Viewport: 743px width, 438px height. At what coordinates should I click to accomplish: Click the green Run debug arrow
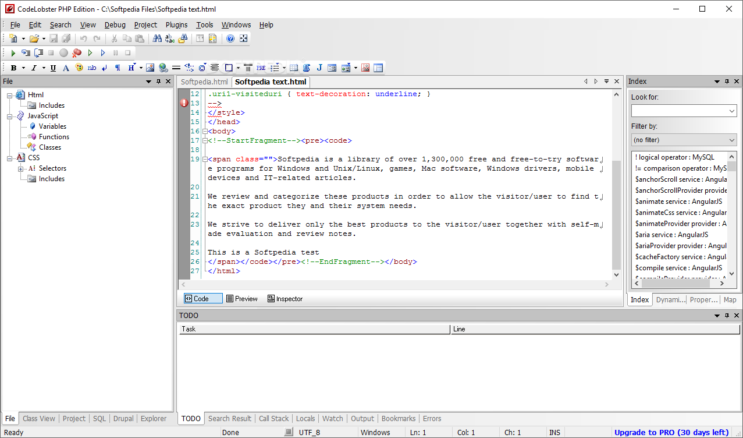[13, 53]
